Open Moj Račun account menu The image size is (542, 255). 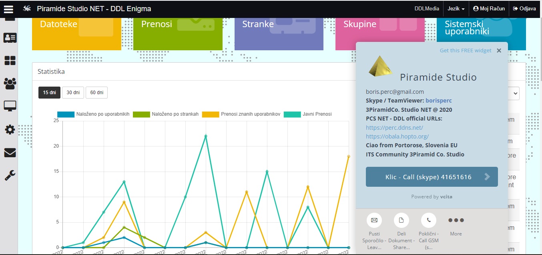(489, 8)
